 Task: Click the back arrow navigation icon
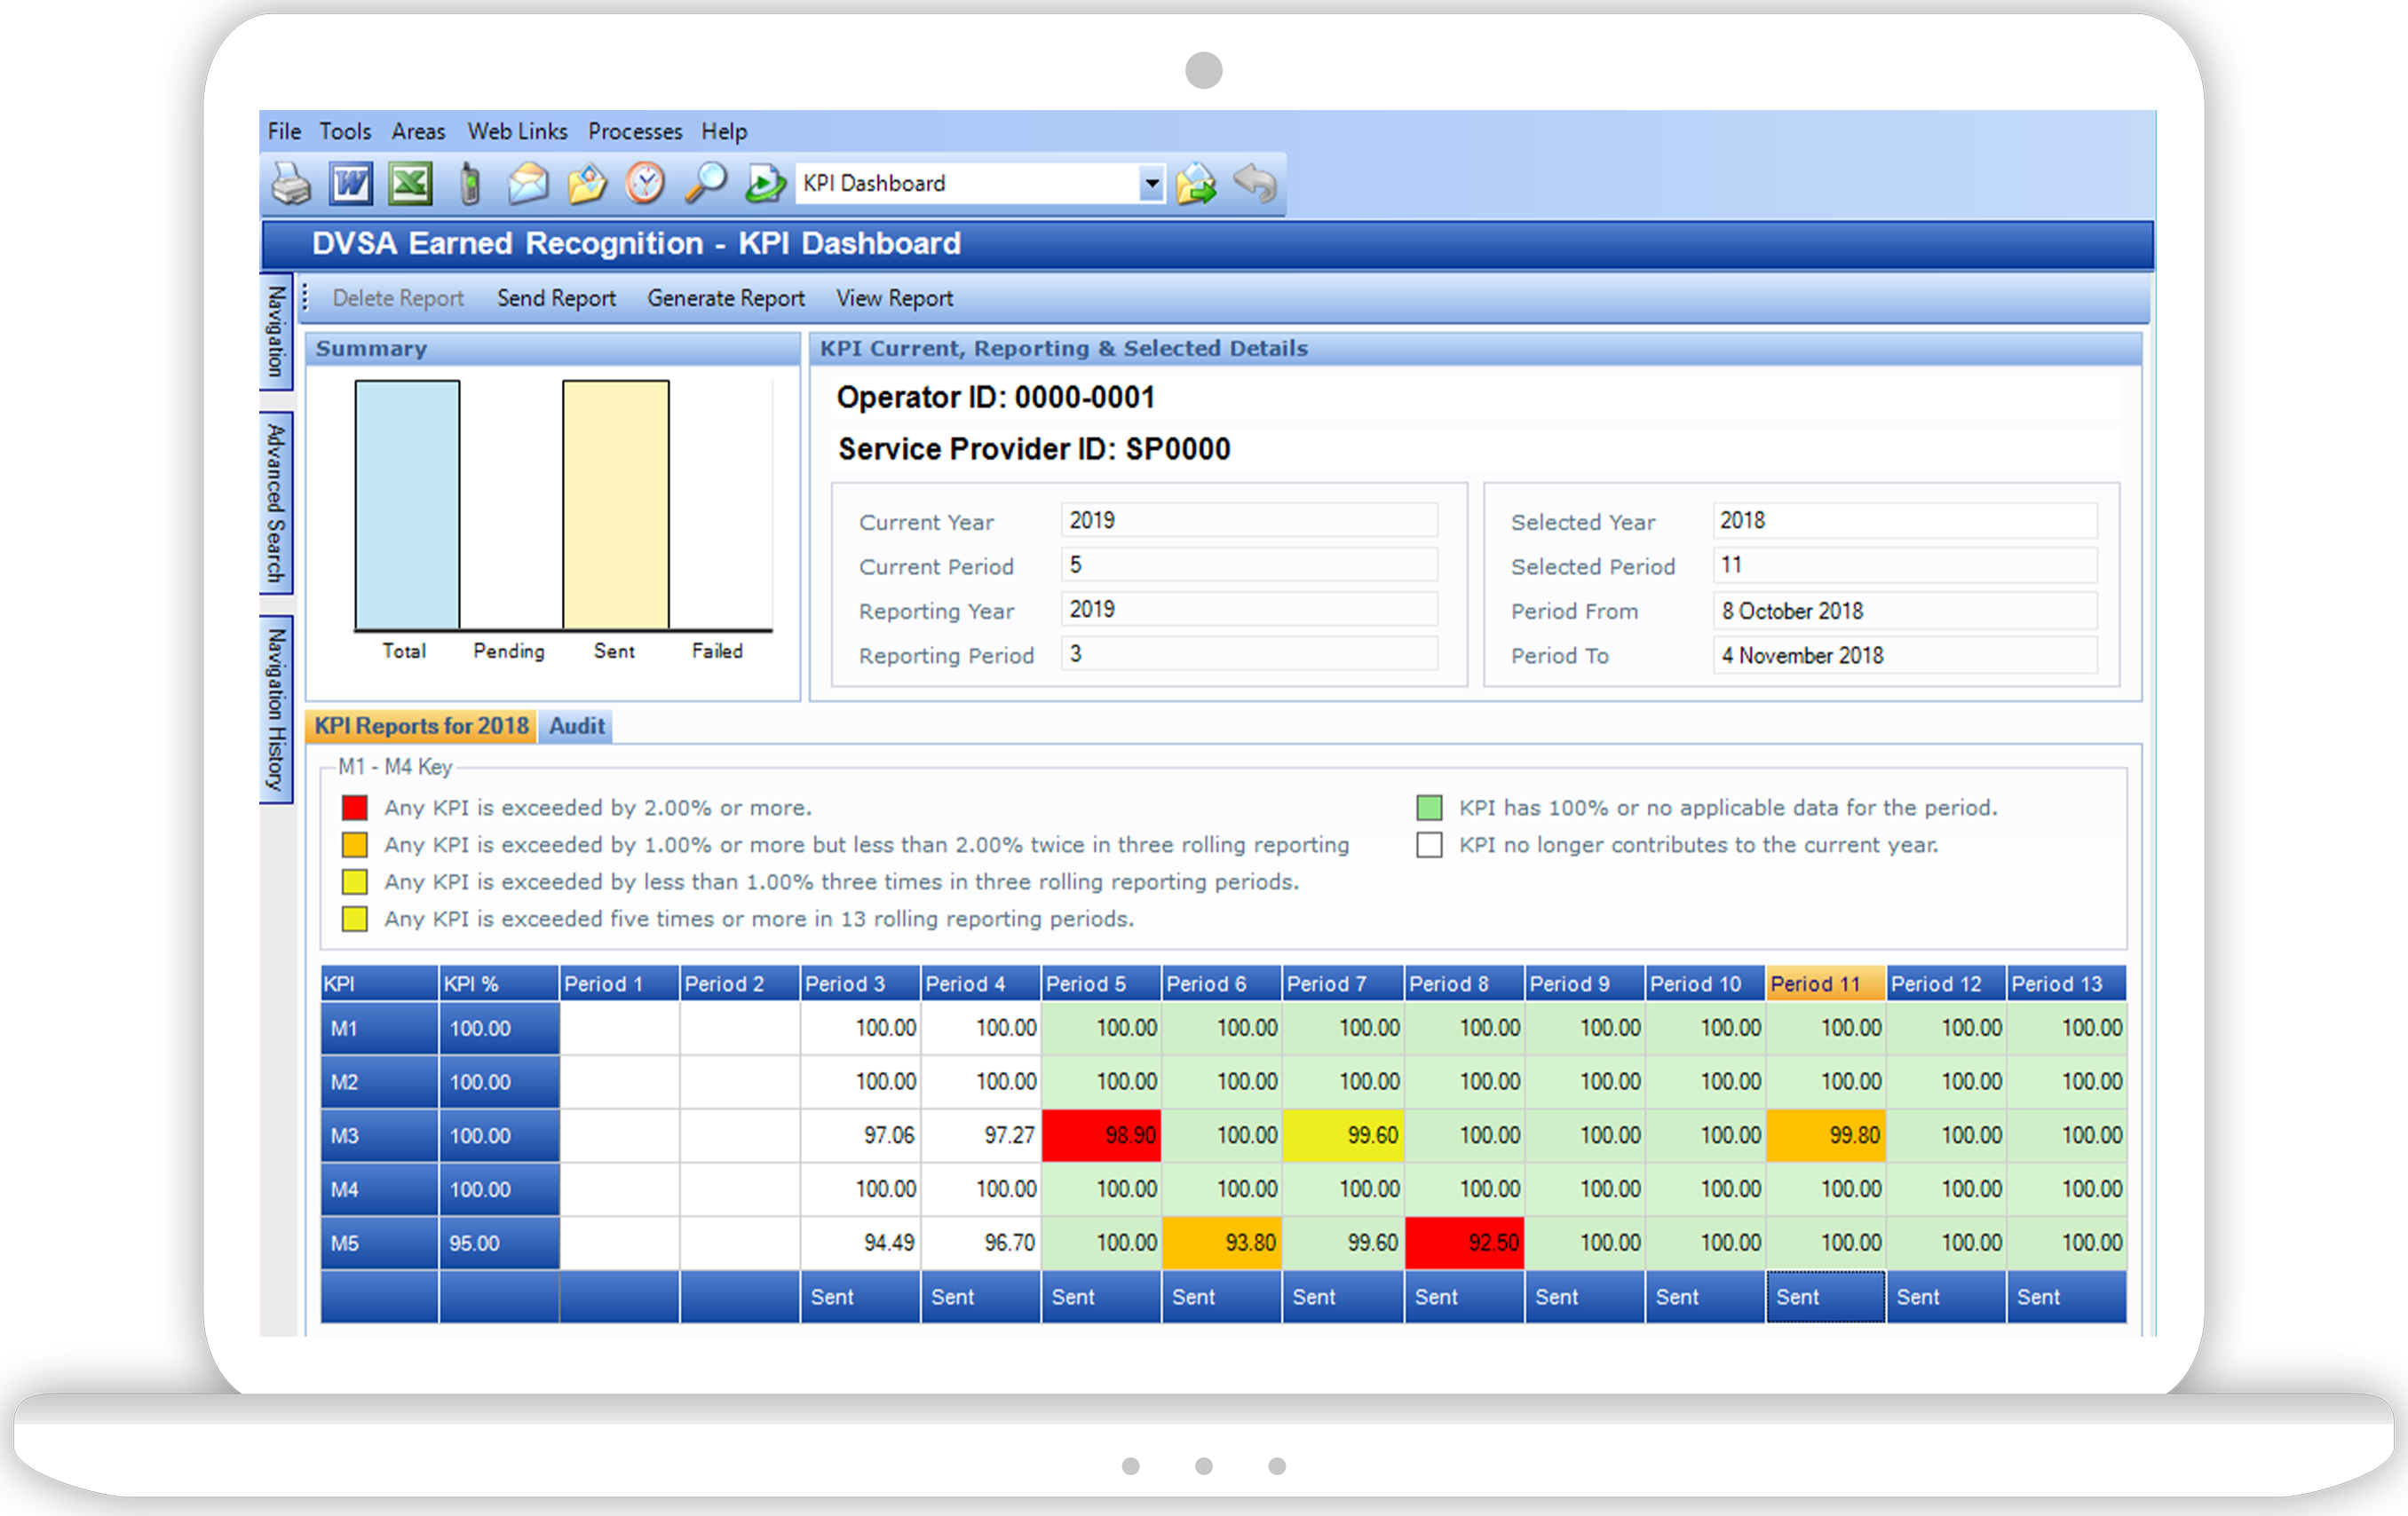coord(1264,184)
